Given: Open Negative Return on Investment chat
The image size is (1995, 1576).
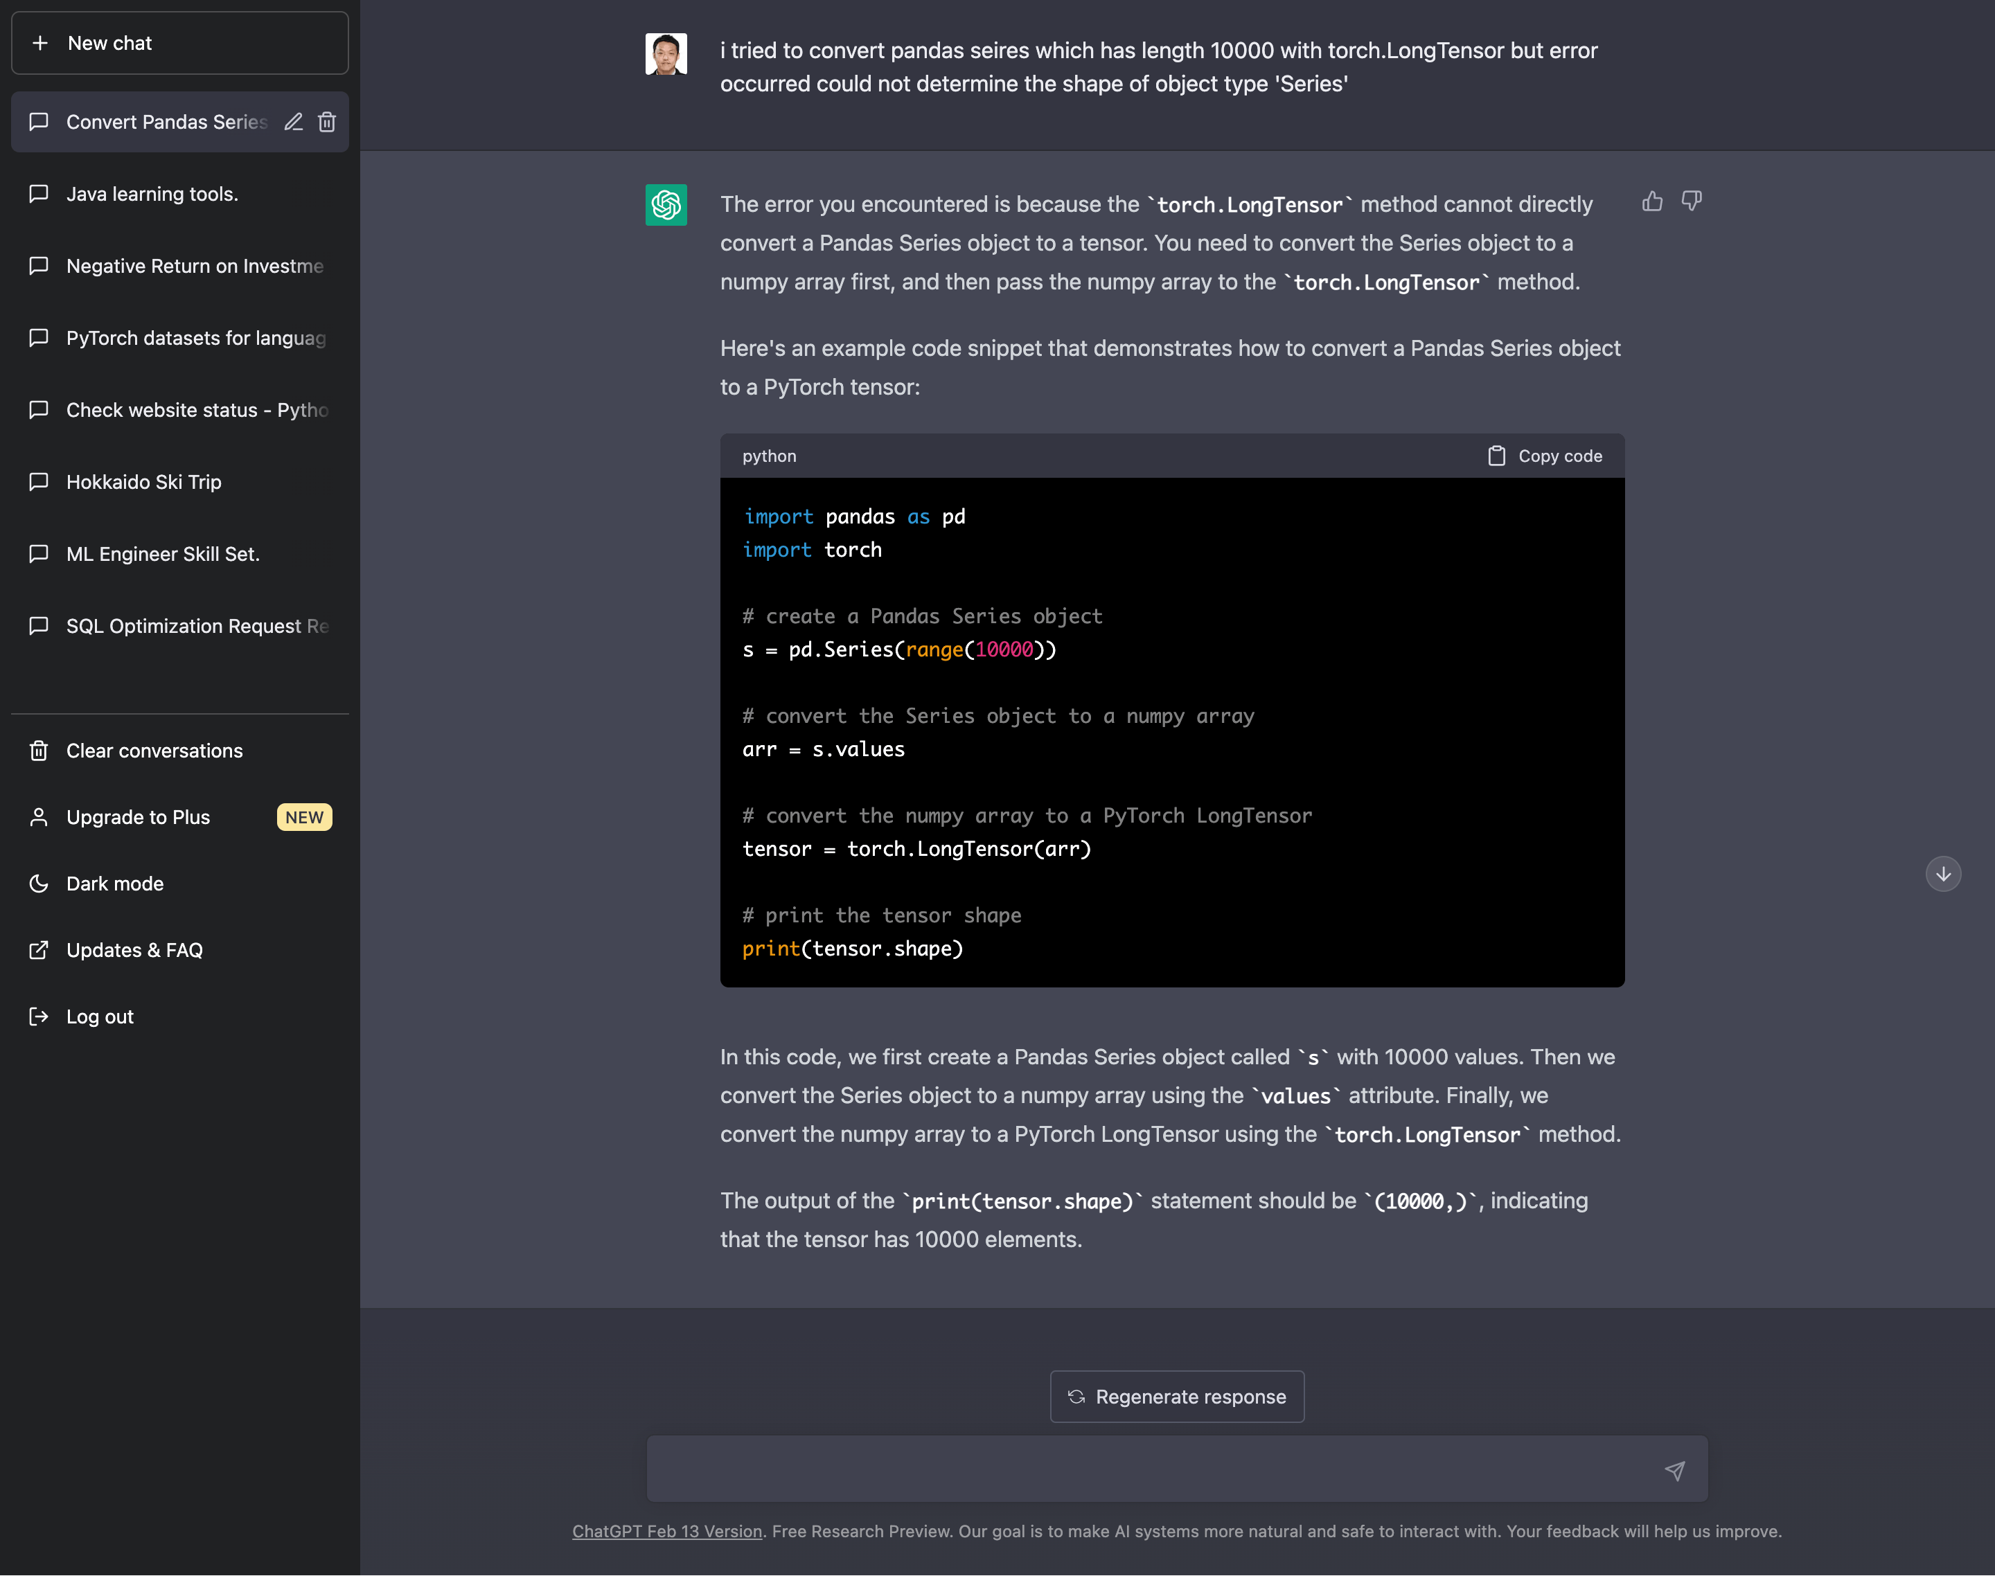Looking at the screenshot, I should coord(179,266).
